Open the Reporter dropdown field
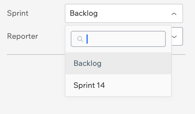Image resolution: width=195 pixels, height=114 pixels. 177,36
